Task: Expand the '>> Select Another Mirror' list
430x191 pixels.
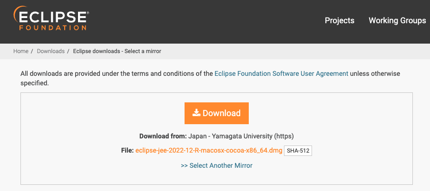Action: [x=216, y=165]
